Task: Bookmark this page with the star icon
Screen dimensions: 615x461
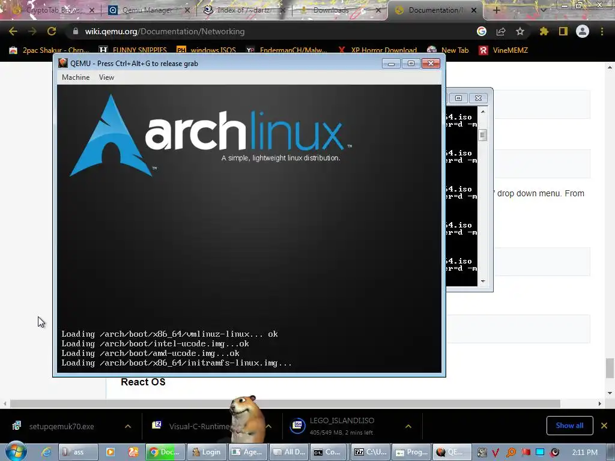Action: tap(520, 31)
